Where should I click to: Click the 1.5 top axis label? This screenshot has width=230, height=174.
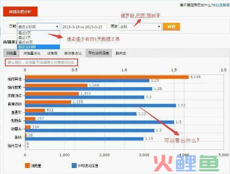coord(174,70)
